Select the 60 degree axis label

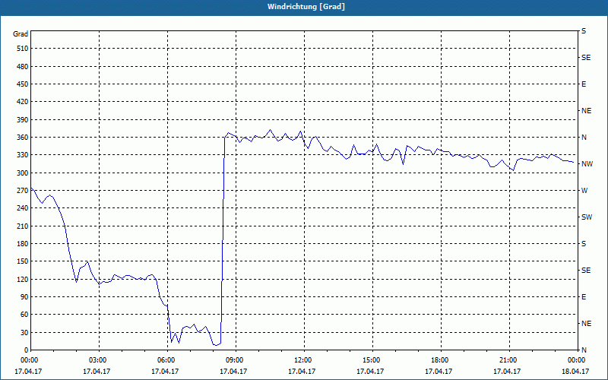(24, 315)
